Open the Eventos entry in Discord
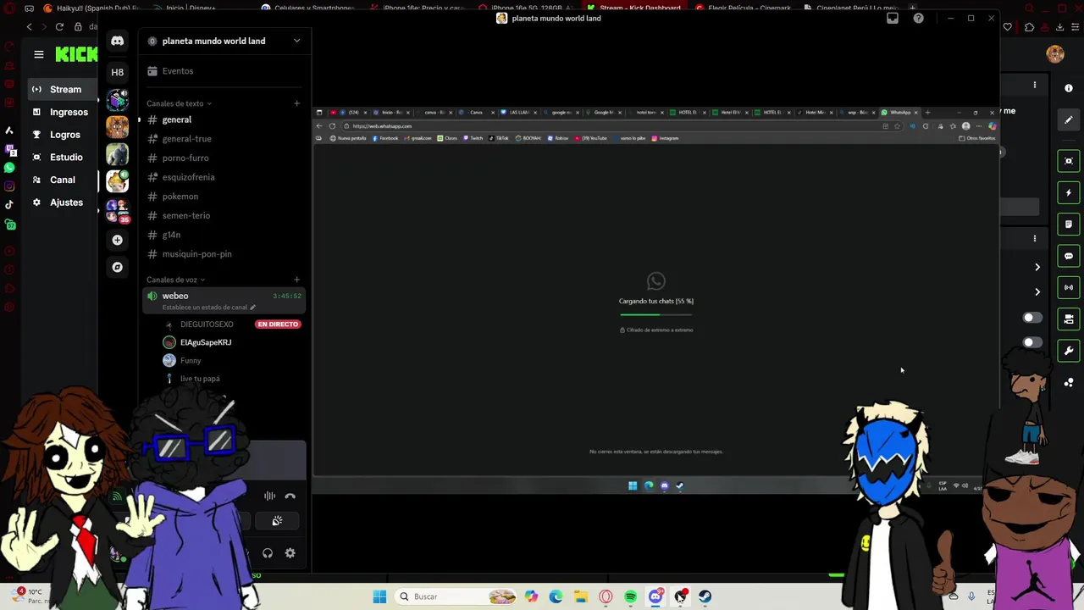Image resolution: width=1084 pixels, height=610 pixels. pyautogui.click(x=223, y=71)
